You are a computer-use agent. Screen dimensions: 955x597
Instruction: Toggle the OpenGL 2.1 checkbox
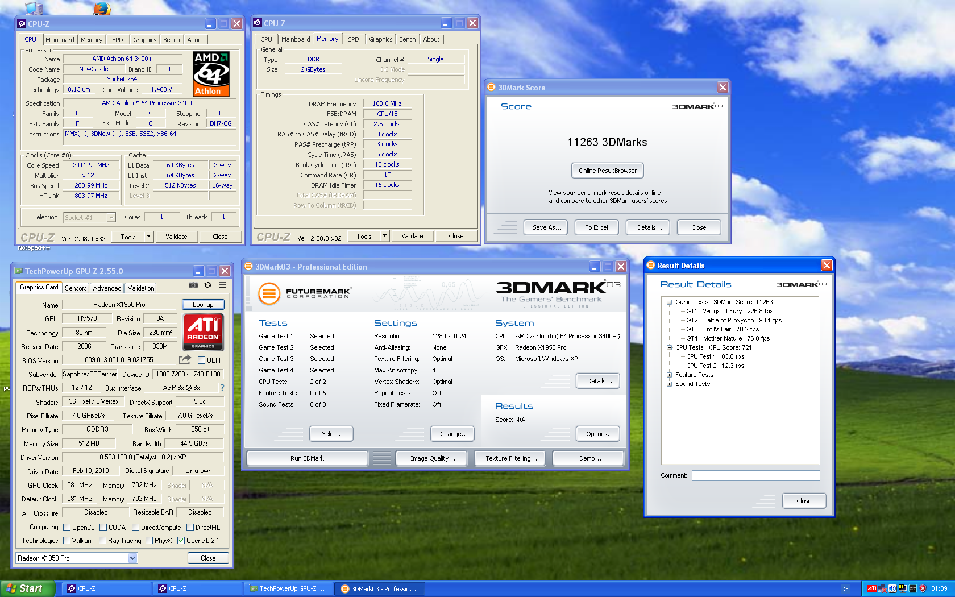(x=181, y=541)
